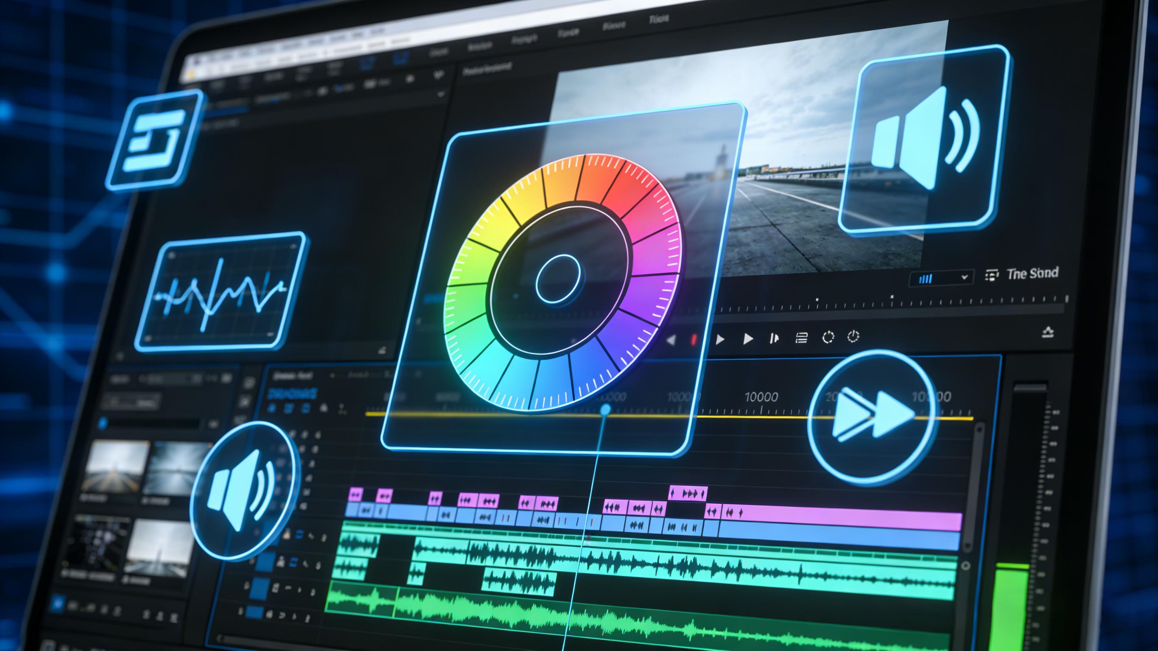
Task: Open the blue bars dropdown under preview
Action: click(926, 279)
